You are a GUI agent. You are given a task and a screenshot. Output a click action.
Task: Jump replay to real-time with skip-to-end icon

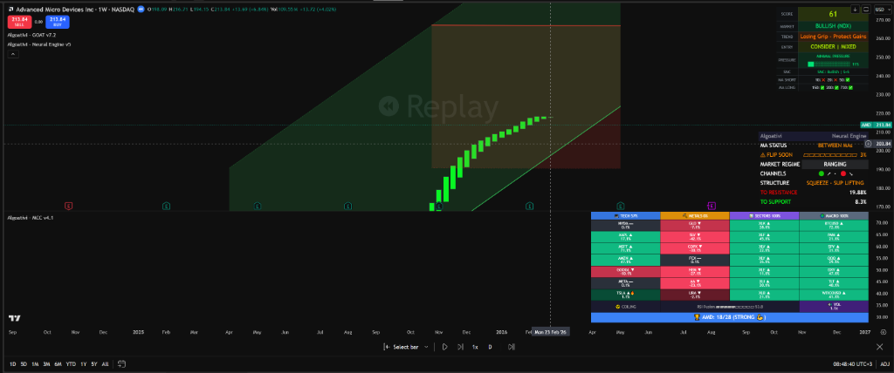(x=512, y=347)
